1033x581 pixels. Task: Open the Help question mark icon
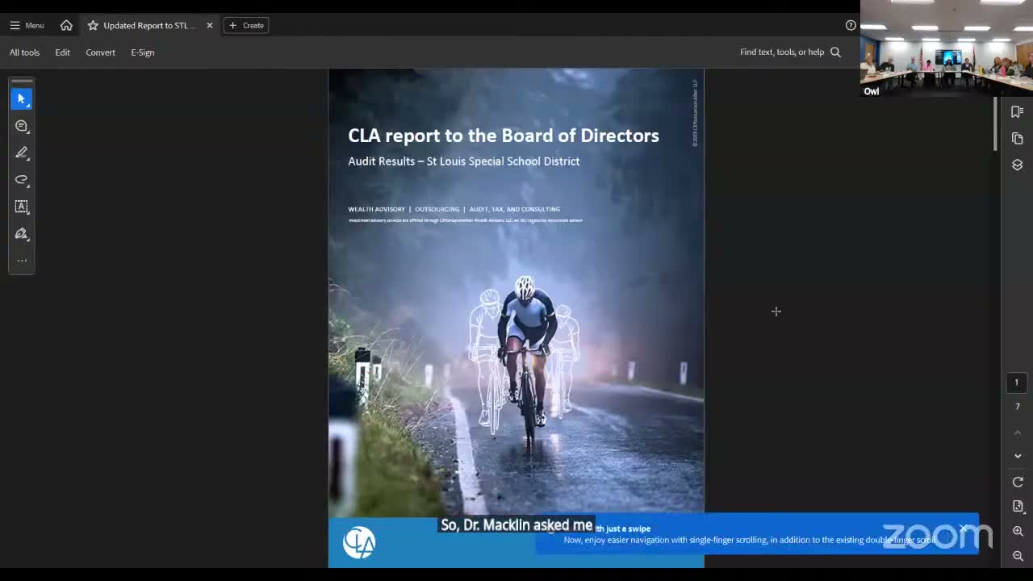(851, 25)
